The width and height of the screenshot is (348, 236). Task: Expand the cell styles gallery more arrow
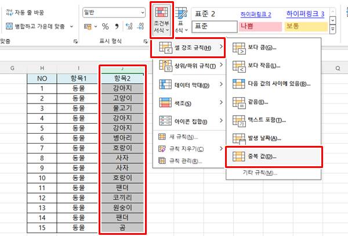click(332, 28)
